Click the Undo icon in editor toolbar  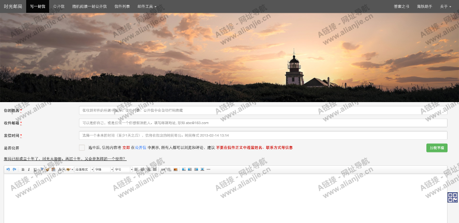[8, 169]
